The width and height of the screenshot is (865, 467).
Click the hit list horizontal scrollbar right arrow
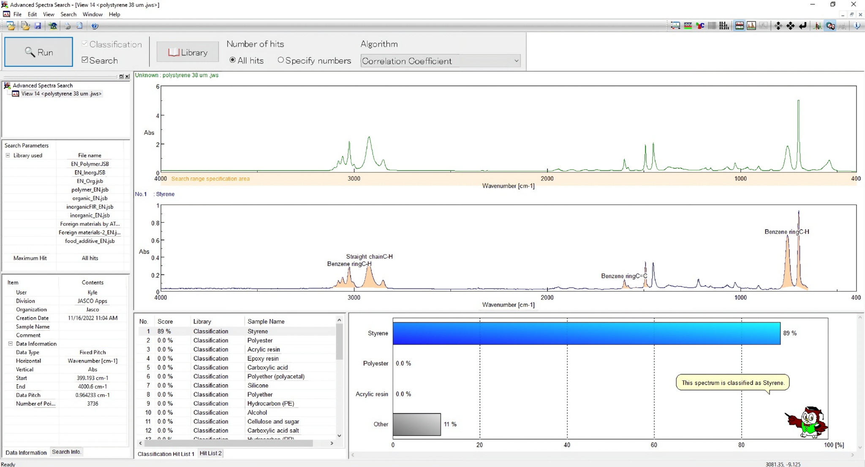tap(332, 443)
